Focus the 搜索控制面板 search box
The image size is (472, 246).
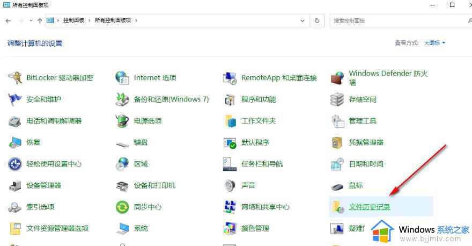pos(400,21)
